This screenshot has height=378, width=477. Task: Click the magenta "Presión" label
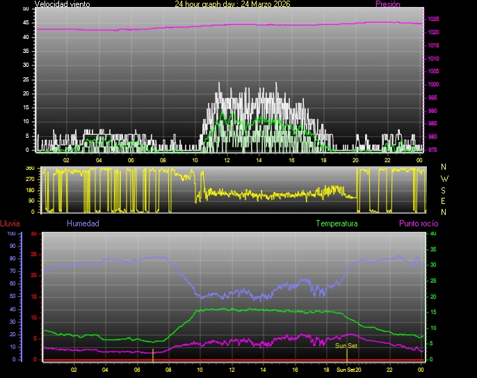click(387, 4)
